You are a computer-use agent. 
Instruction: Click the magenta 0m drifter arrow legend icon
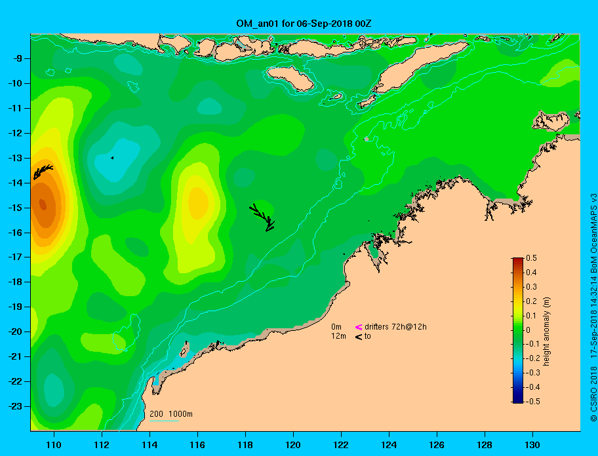pyautogui.click(x=359, y=327)
